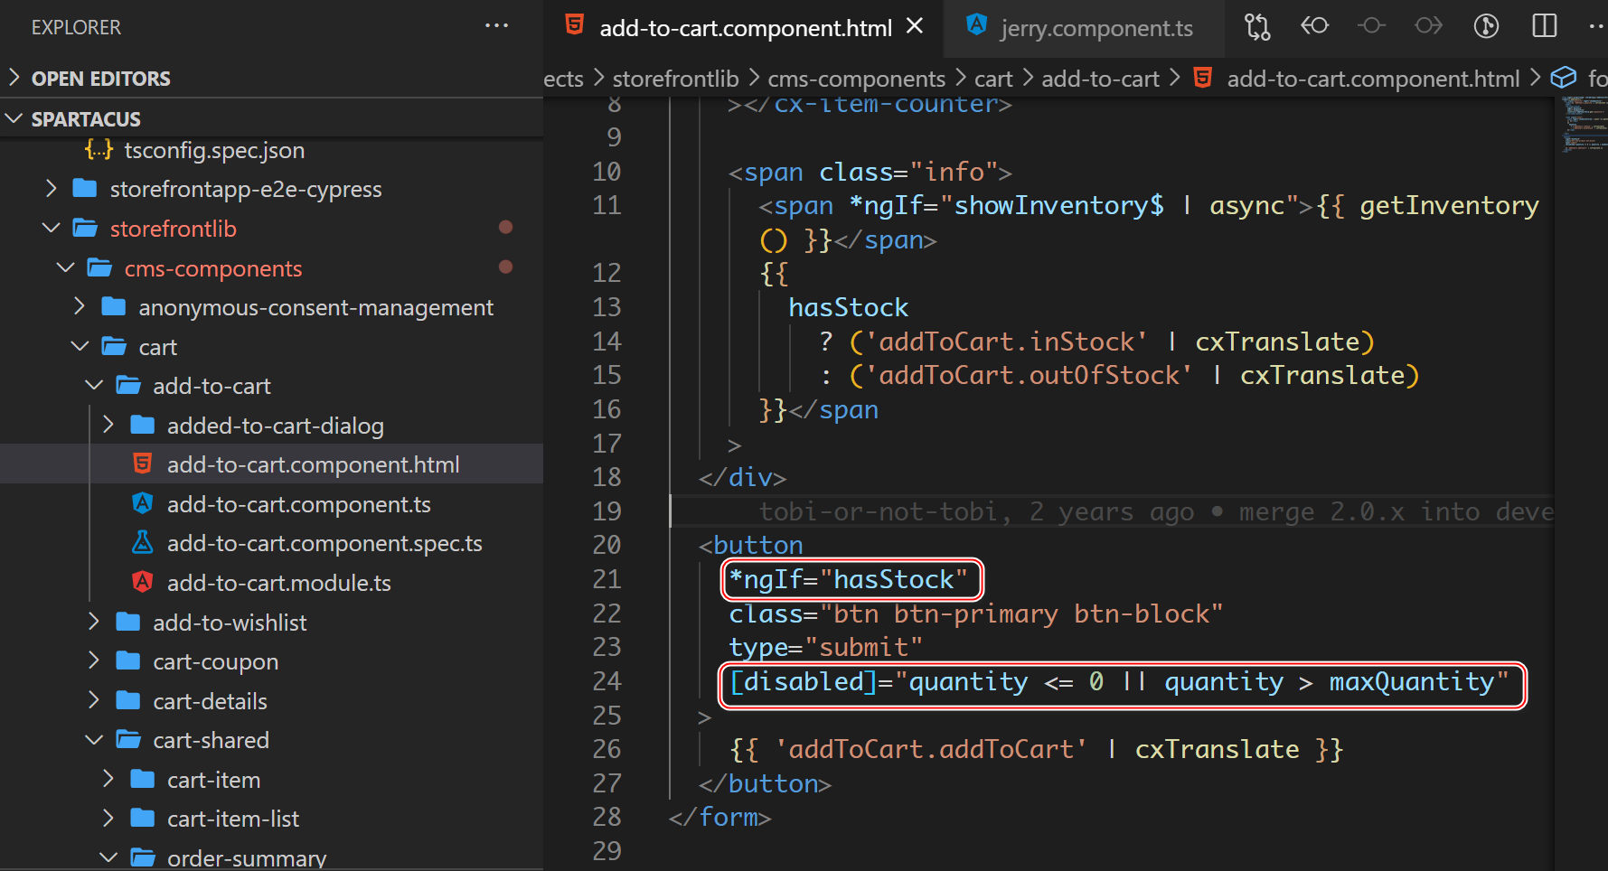Click hasStock expression on line 13
The height and width of the screenshot is (871, 1608).
point(848,307)
